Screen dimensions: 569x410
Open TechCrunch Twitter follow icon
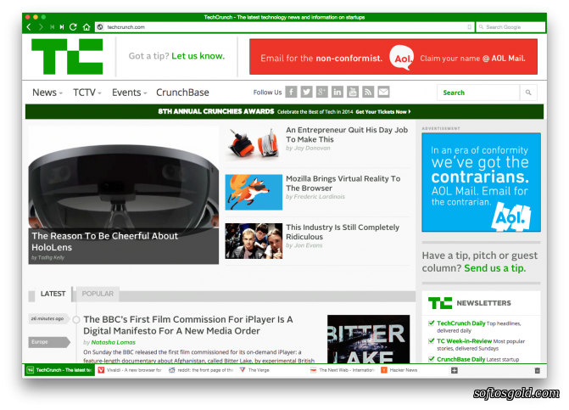(x=306, y=92)
